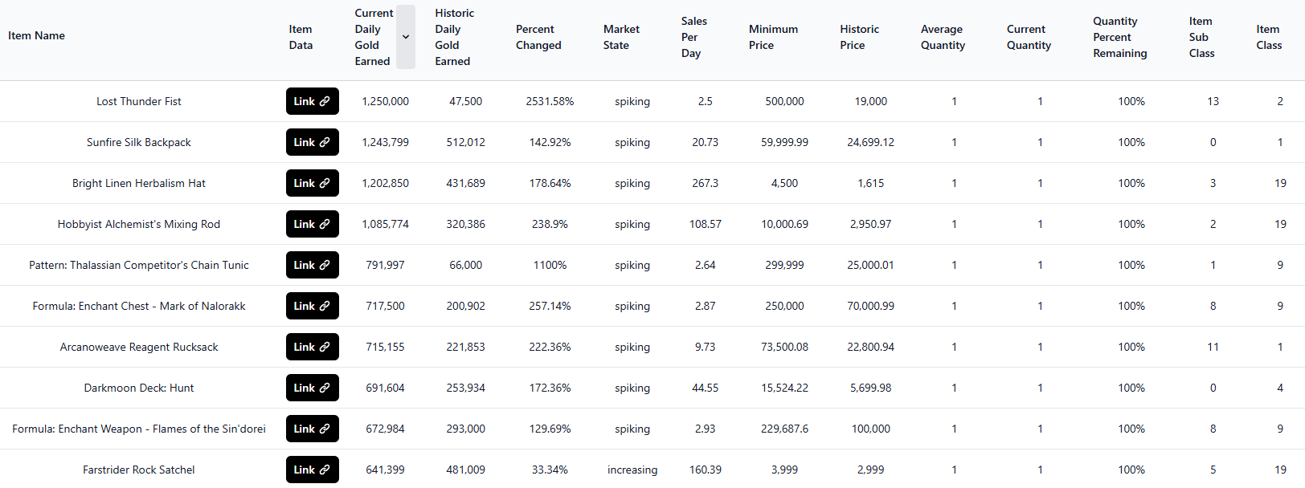Viewport: 1305px width, 488px height.
Task: Open link for Sunfire Silk Backpack
Action: point(312,142)
